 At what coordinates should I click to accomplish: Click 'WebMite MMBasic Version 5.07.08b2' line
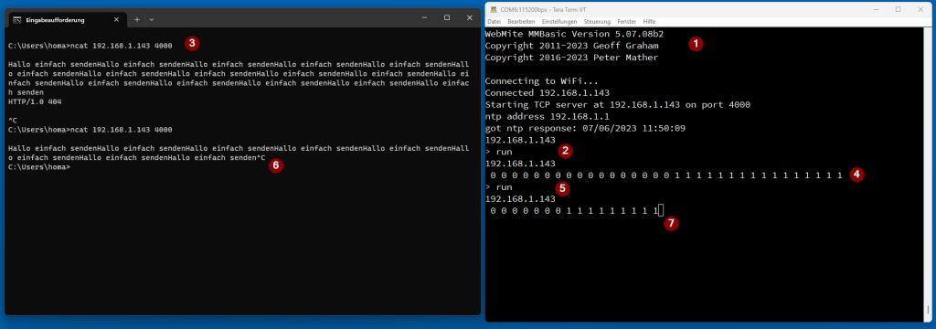point(574,34)
